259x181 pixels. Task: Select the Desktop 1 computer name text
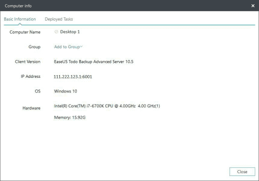coord(70,32)
